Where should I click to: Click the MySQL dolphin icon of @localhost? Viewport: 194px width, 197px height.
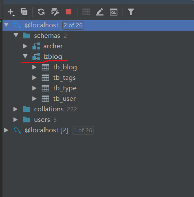pyautogui.click(x=17, y=25)
